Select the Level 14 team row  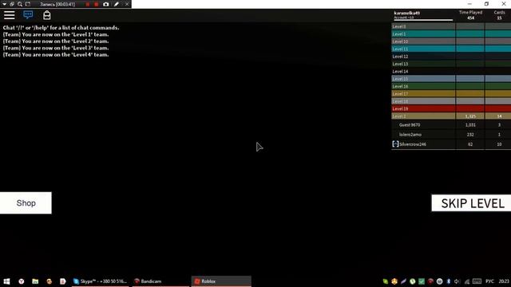point(451,71)
